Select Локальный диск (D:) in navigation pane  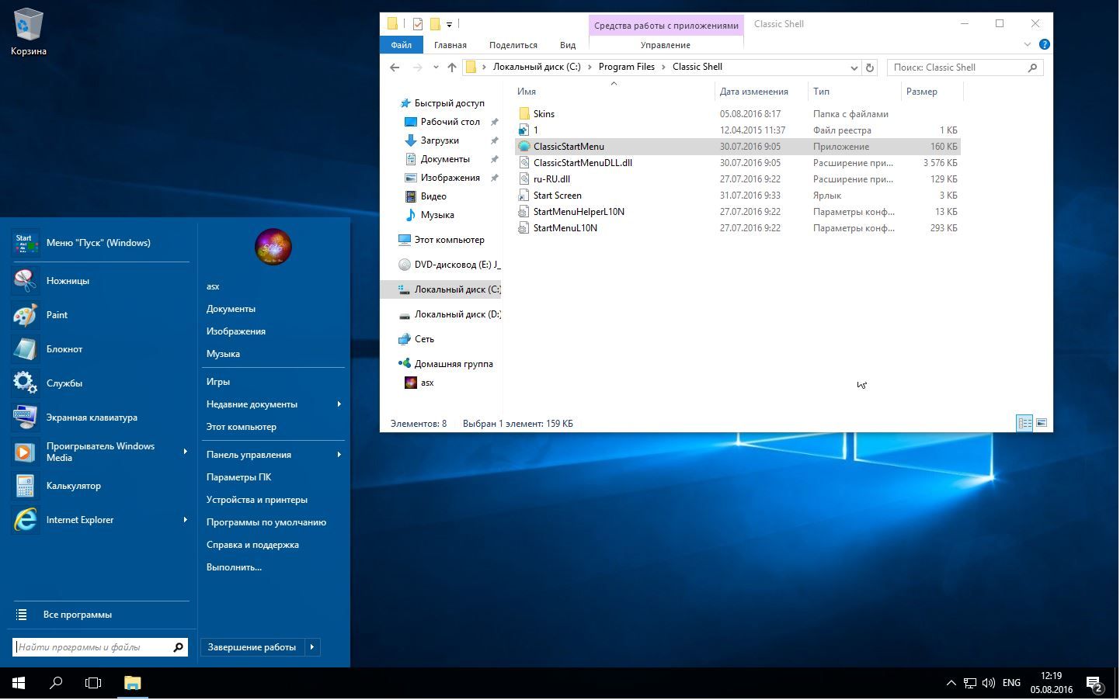click(x=449, y=314)
